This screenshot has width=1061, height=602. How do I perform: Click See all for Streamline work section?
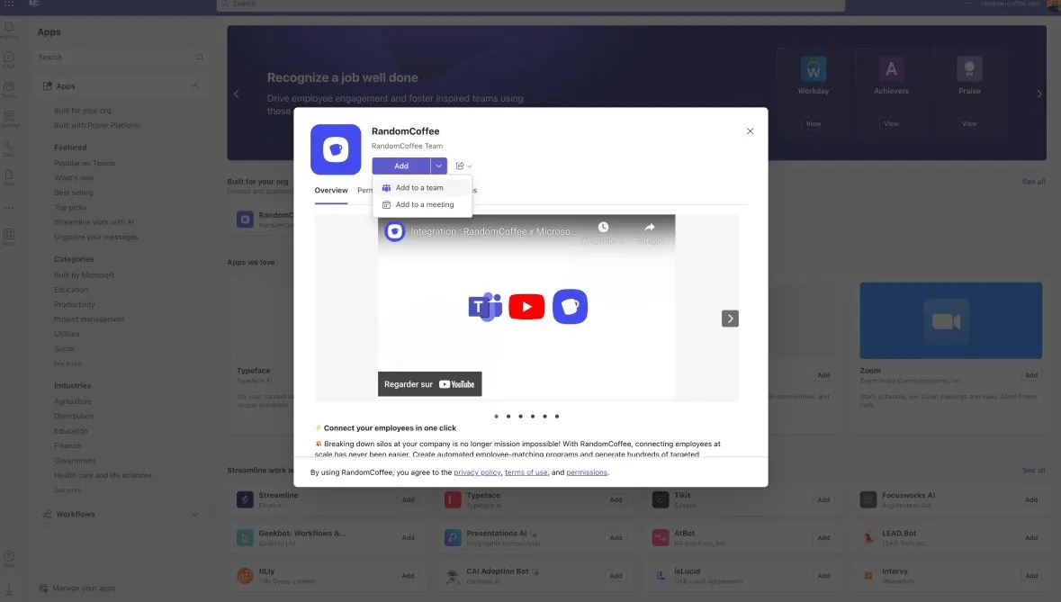(1033, 471)
